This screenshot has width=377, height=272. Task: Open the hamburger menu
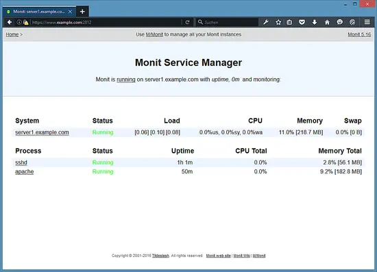(x=367, y=22)
